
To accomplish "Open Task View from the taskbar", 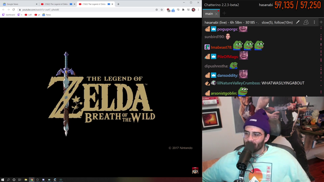I will click(20, 180).
